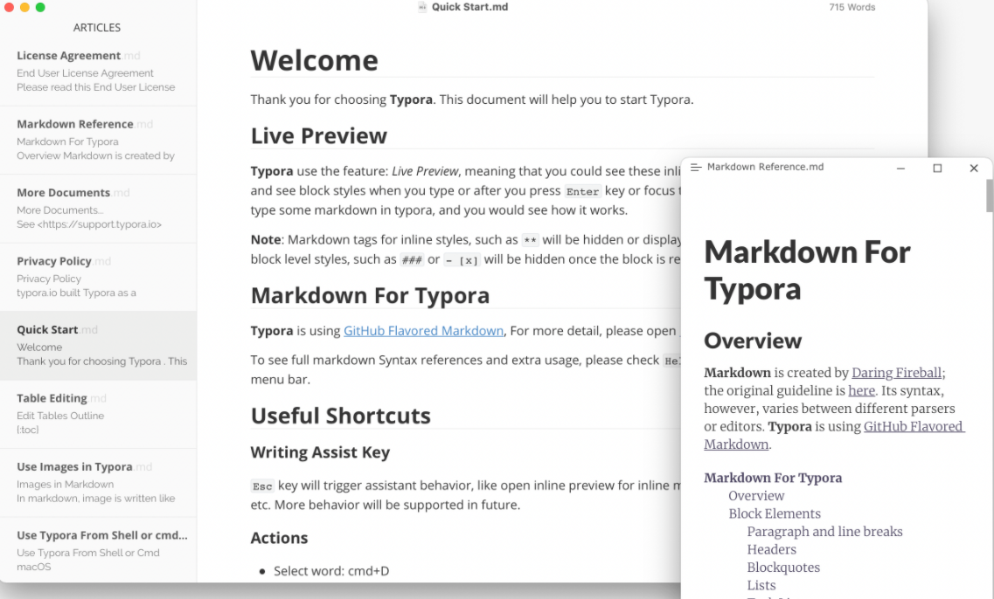
Task: Click the scrollbar thumb in Markdown Reference window
Action: point(990,196)
